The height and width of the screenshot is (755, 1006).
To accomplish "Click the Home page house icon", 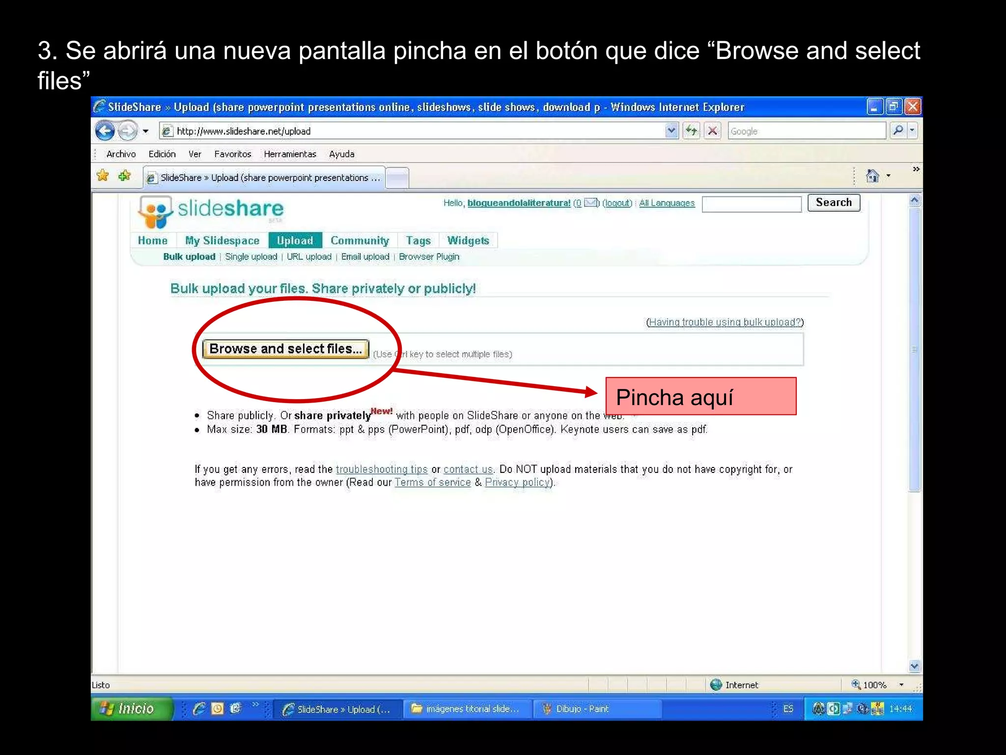I will 872,176.
